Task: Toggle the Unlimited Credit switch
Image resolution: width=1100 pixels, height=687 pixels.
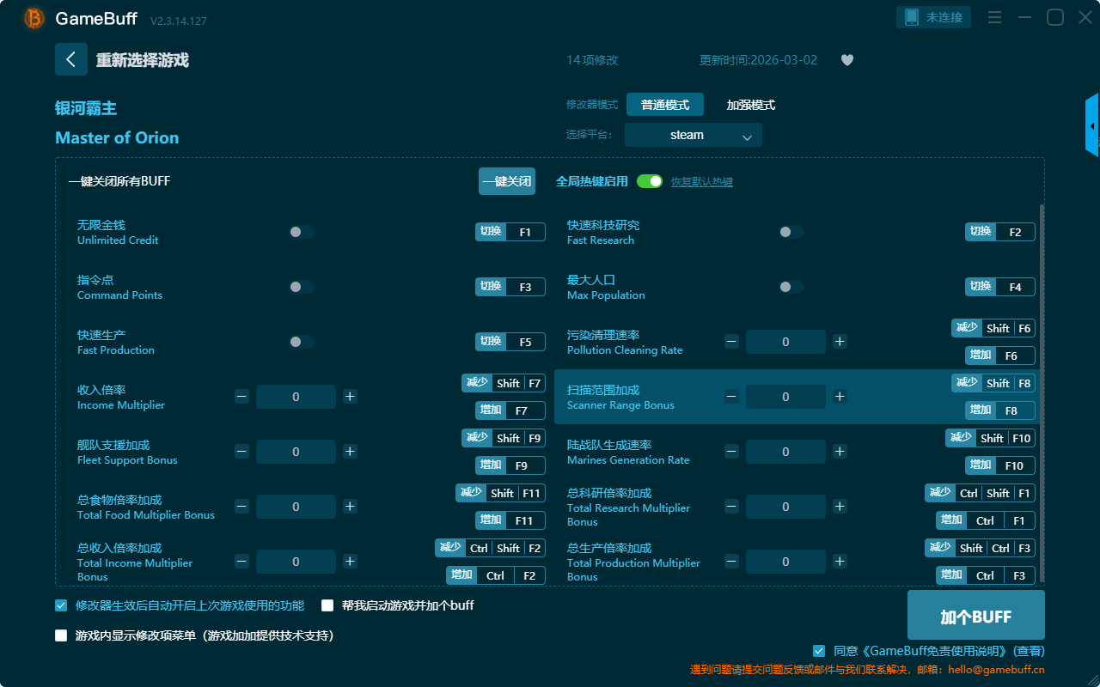Action: pyautogui.click(x=302, y=232)
